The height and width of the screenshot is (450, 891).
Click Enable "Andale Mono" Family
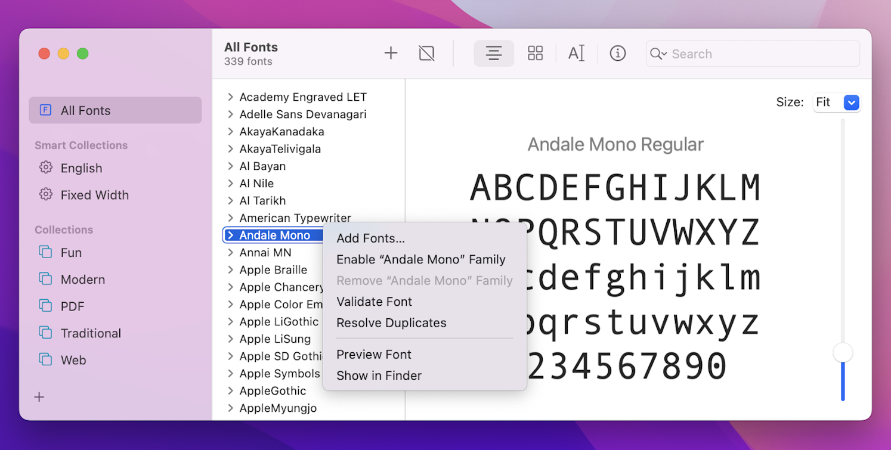click(421, 259)
